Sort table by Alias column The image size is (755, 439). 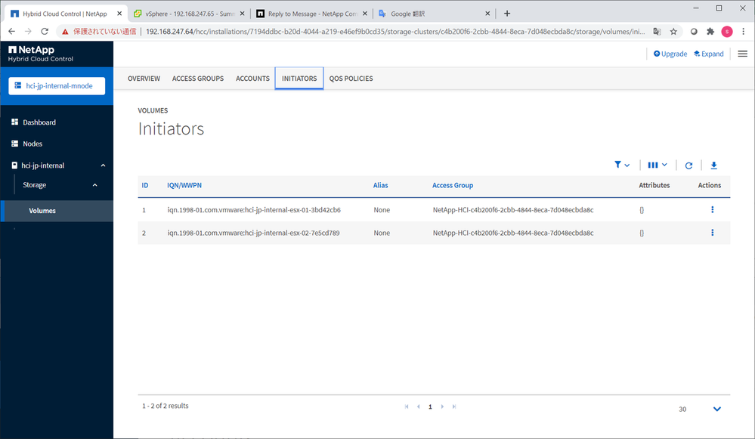click(380, 185)
